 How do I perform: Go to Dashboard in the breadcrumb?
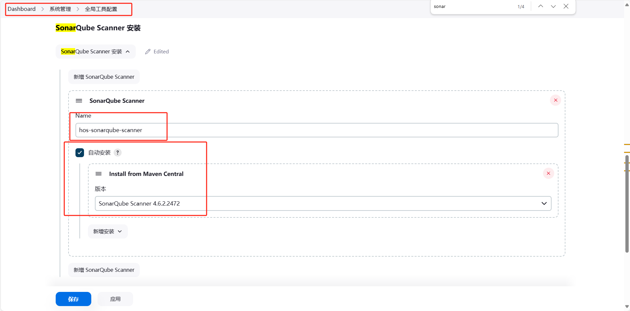22,9
